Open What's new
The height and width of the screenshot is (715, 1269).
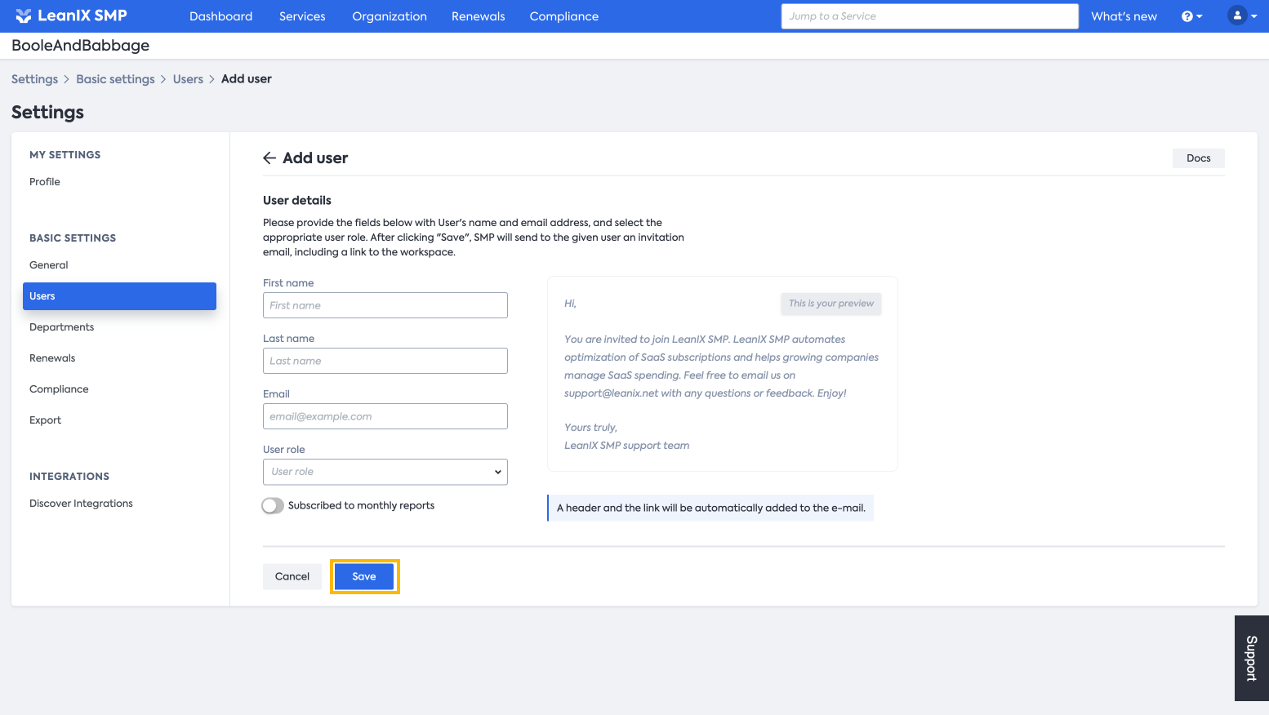[x=1124, y=16]
